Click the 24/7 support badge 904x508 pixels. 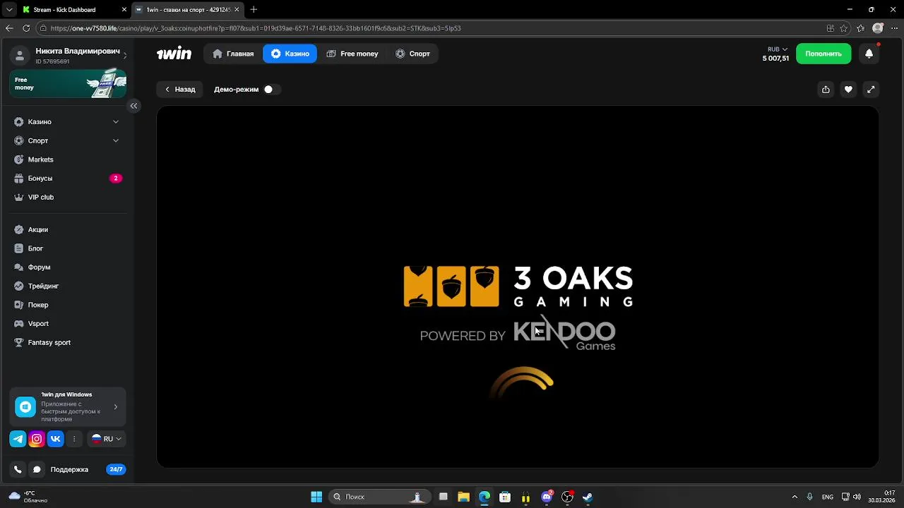click(x=116, y=469)
